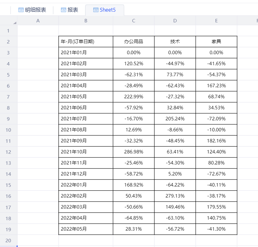Select the 办公用品 column title cell
Viewport: 258px width, 247px height.
pyautogui.click(x=134, y=42)
